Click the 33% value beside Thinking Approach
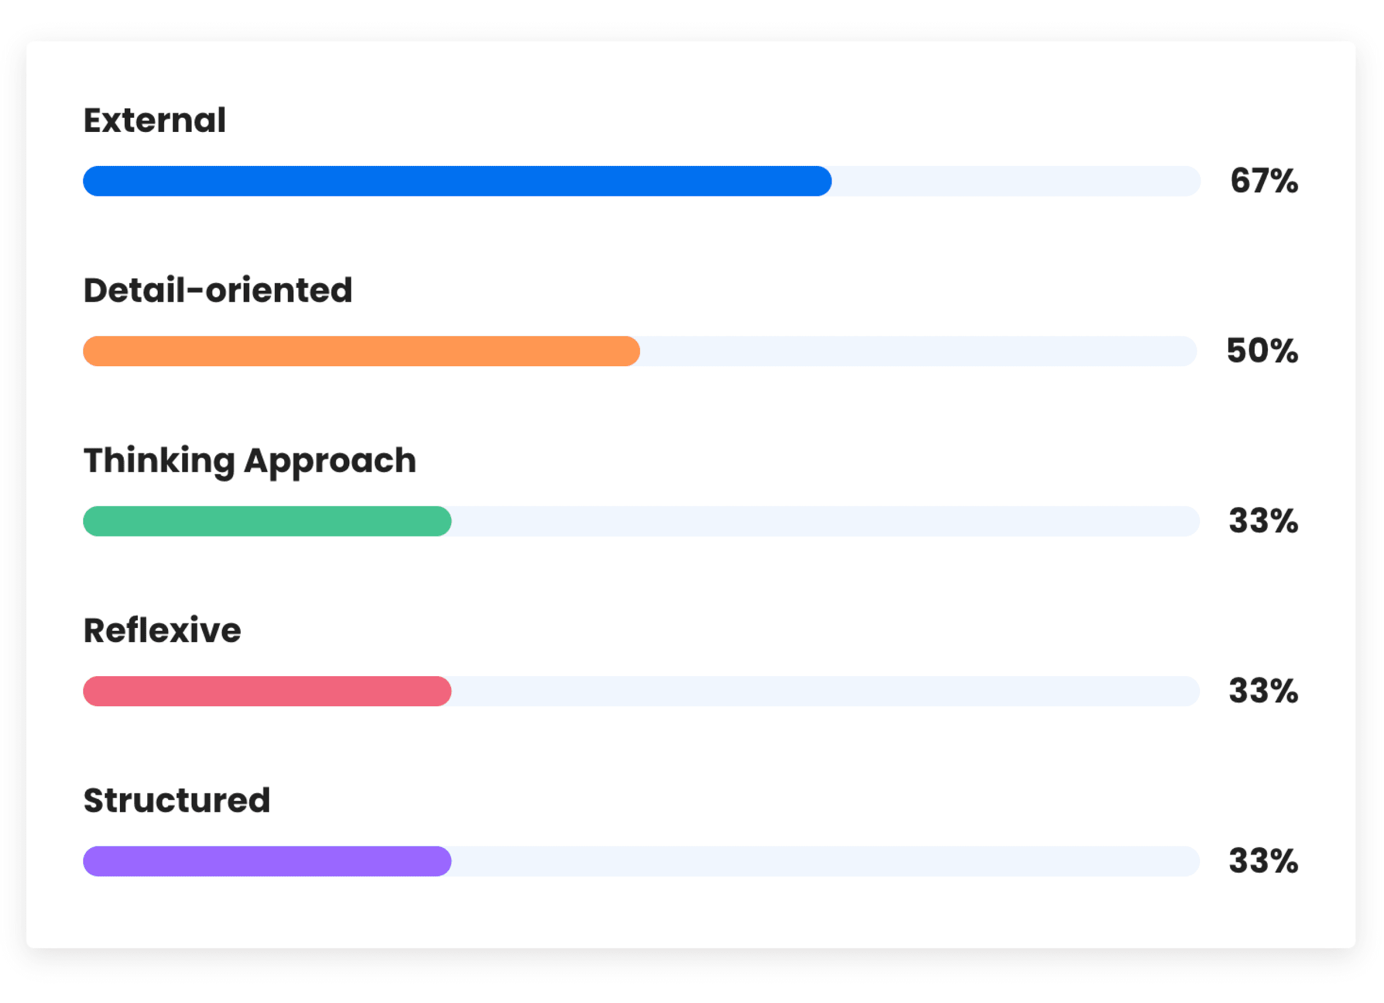Viewport: 1384px width, 1003px height. [1263, 521]
